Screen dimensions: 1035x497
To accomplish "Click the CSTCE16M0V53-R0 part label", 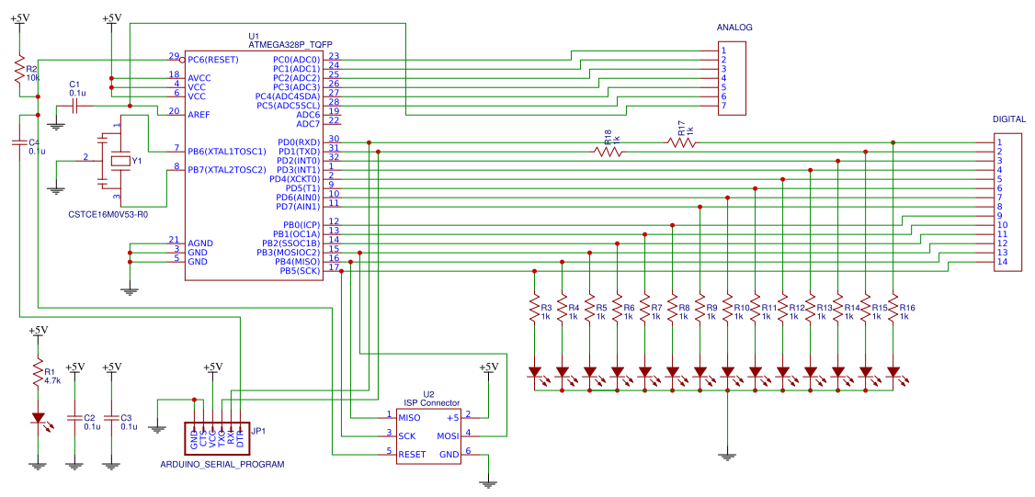I will [x=108, y=214].
